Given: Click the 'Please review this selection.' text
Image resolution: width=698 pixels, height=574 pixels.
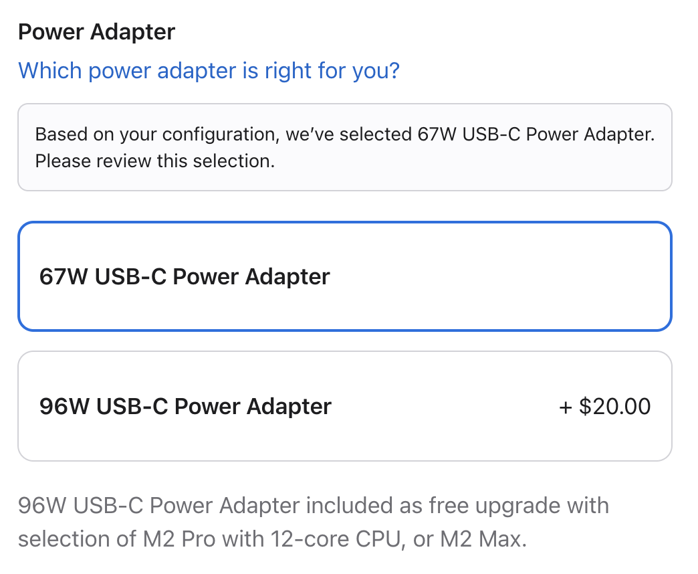Looking at the screenshot, I should coord(155,161).
